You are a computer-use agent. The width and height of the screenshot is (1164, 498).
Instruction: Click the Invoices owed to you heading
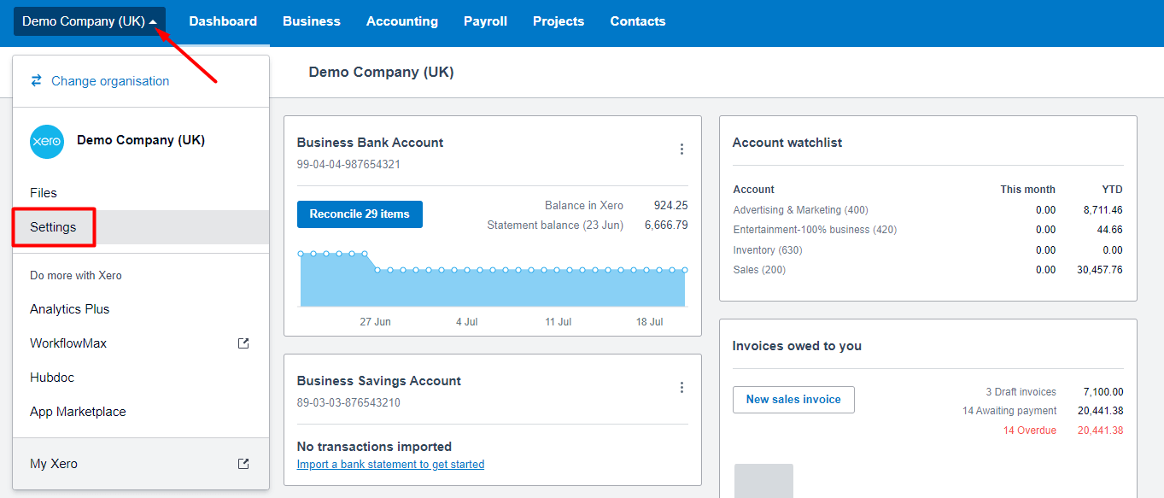tap(797, 346)
